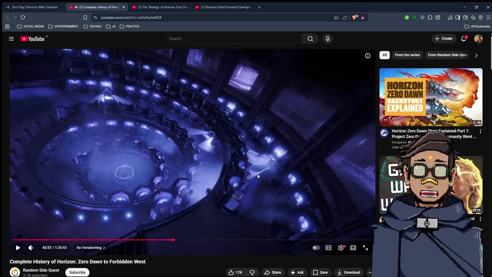Like the video
Viewport: 492px width, 277px height.
235,272
